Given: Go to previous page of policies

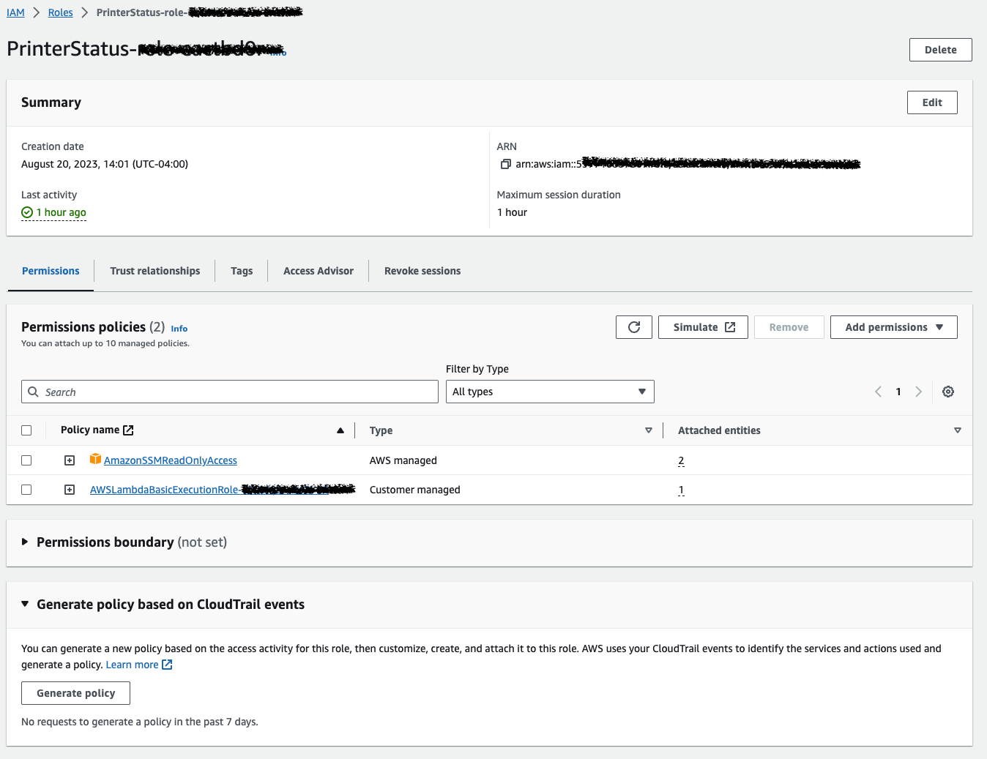Looking at the screenshot, I should click(878, 392).
